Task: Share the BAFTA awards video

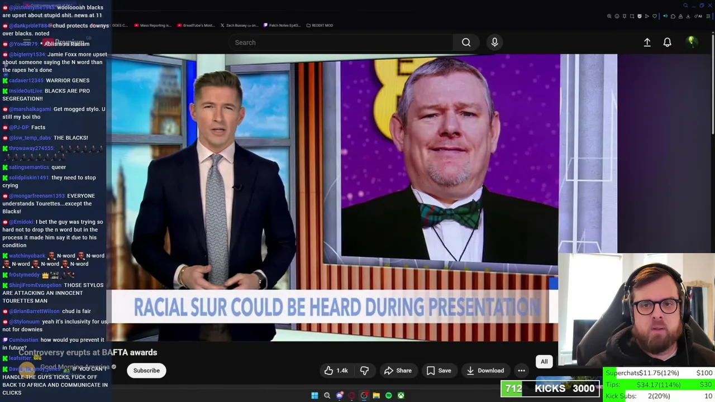Action: tap(398, 371)
